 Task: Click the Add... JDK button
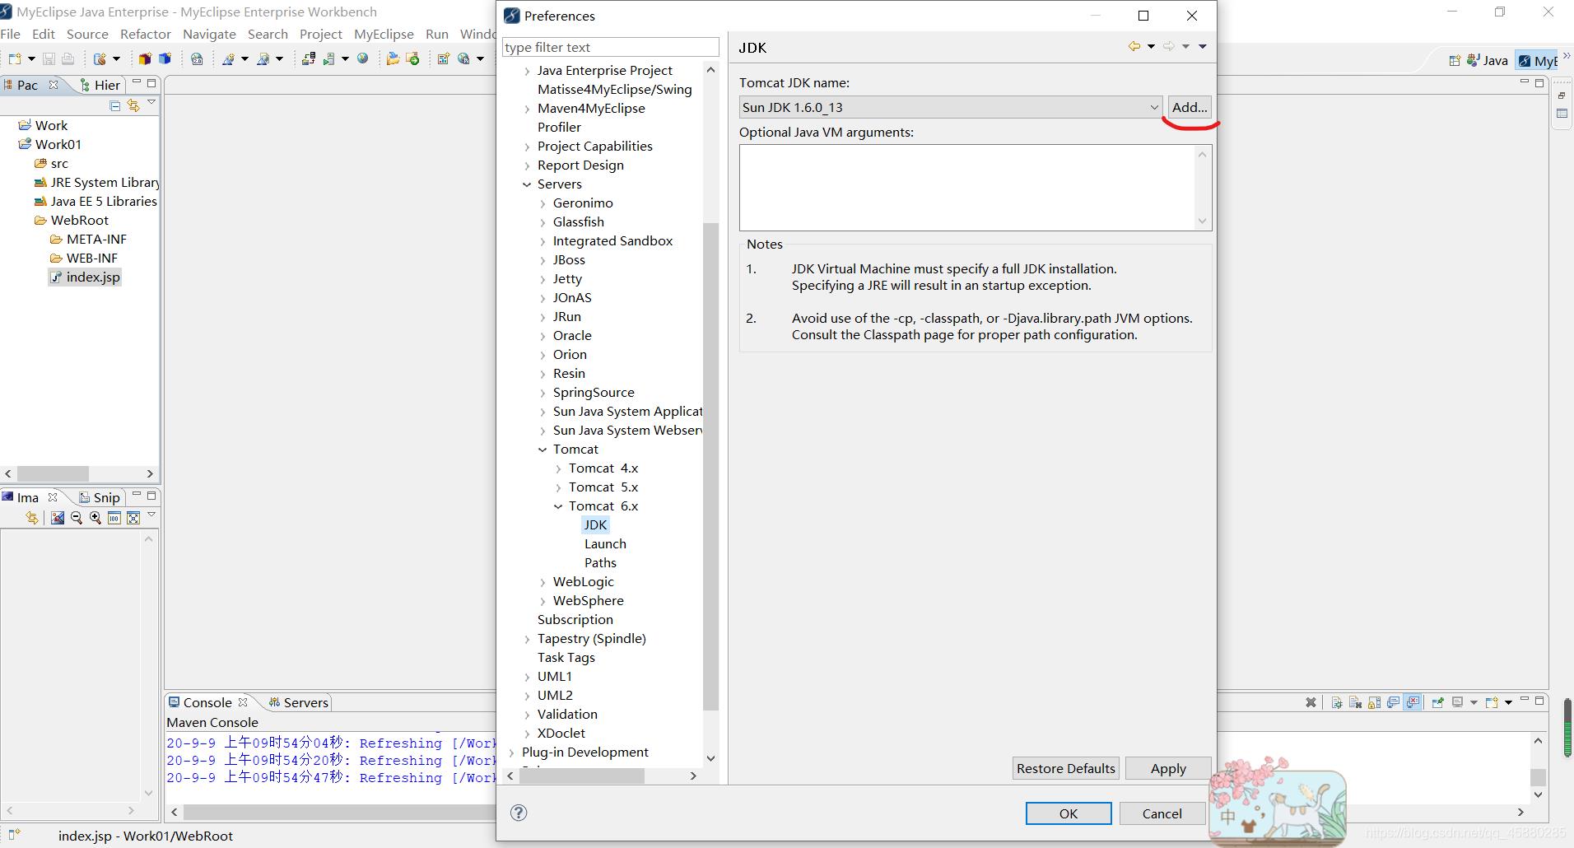coord(1190,107)
